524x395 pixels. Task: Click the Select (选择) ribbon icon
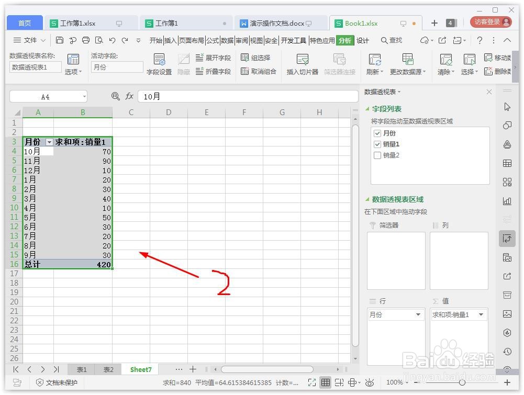[x=469, y=64]
